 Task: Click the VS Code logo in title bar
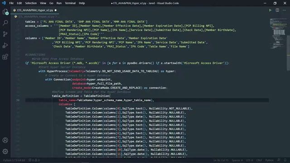point(4,3)
